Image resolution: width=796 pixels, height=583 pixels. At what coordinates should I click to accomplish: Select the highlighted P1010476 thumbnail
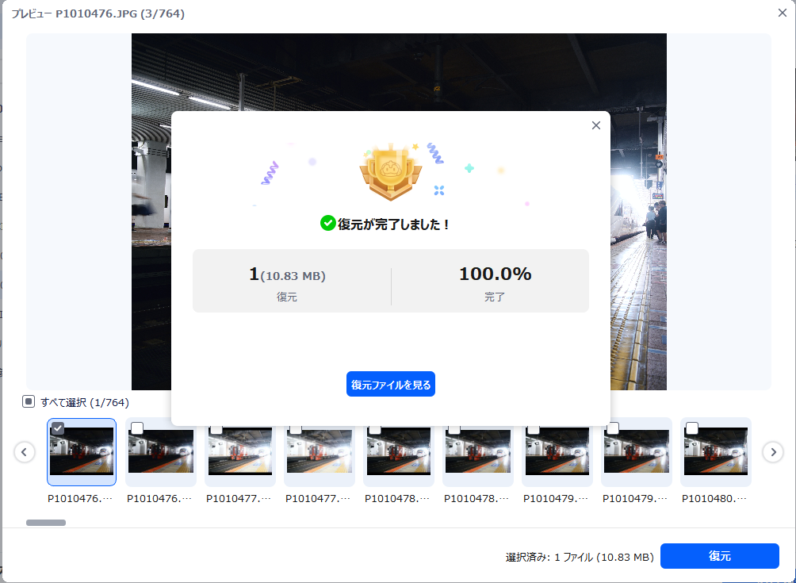click(82, 452)
